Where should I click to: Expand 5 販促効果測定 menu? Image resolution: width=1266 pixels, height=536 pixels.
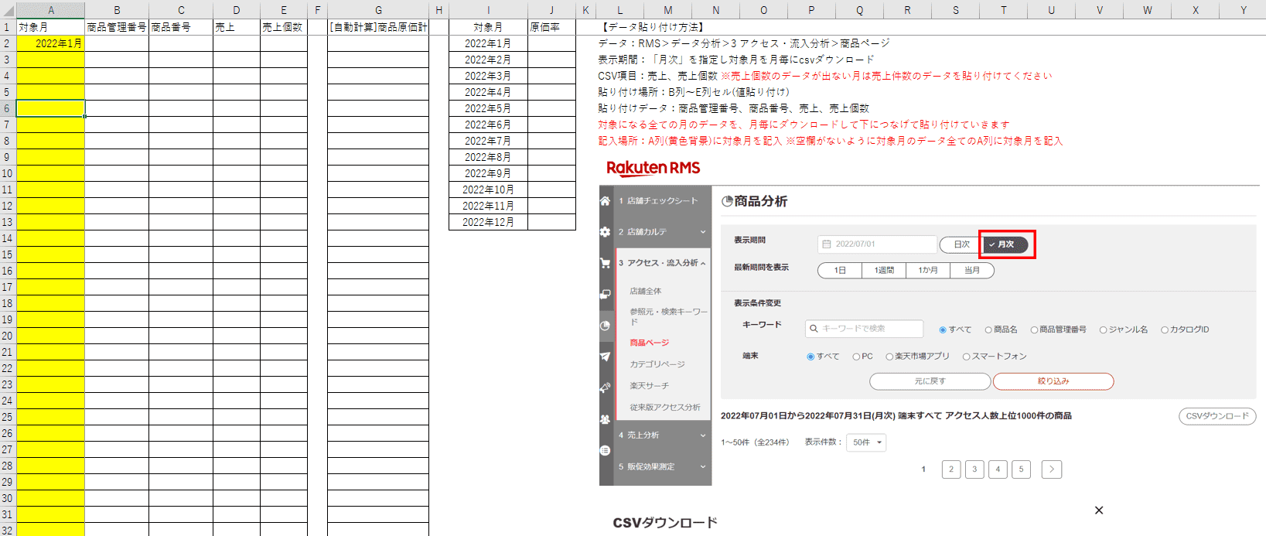click(663, 466)
